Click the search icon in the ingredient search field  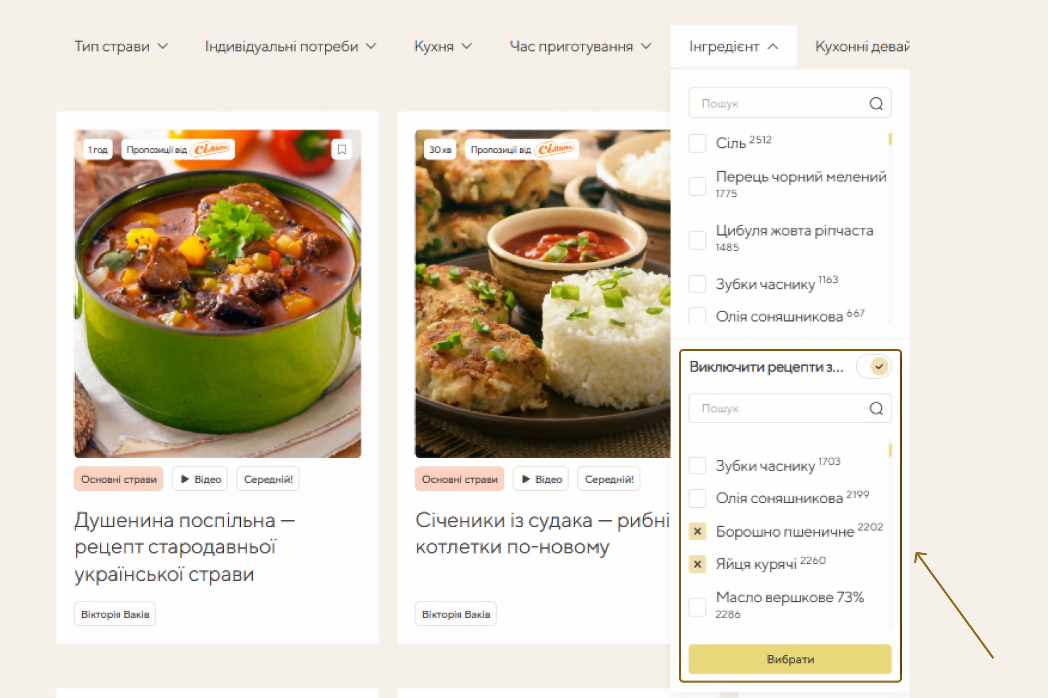(x=876, y=103)
